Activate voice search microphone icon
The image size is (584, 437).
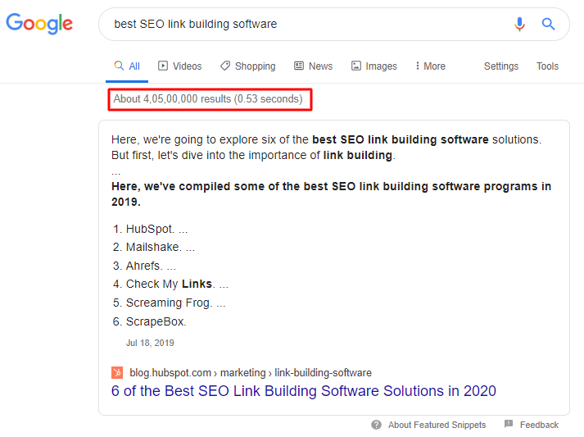pyautogui.click(x=519, y=25)
